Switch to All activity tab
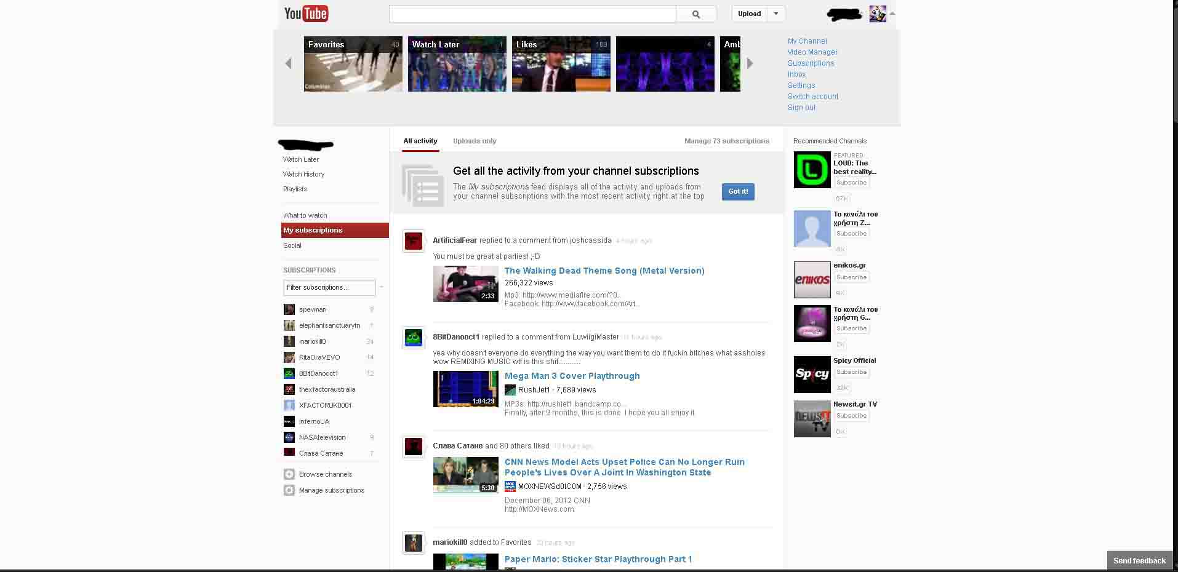The height and width of the screenshot is (572, 1178). pos(420,141)
